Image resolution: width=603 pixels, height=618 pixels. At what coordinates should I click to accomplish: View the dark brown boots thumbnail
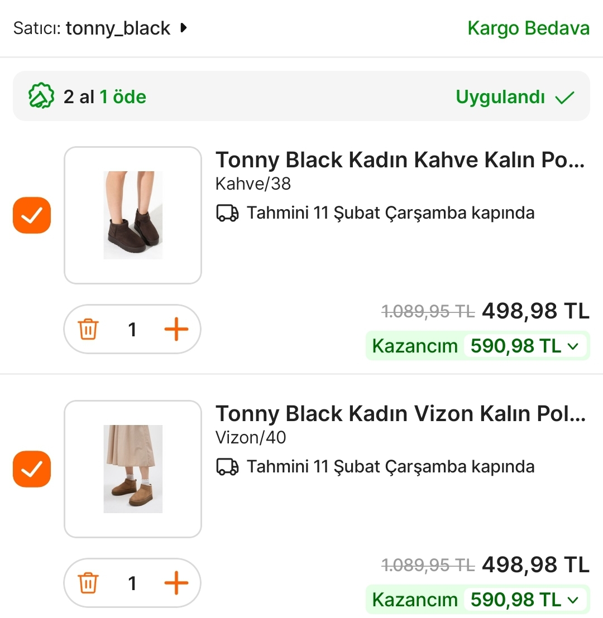pyautogui.click(x=133, y=215)
